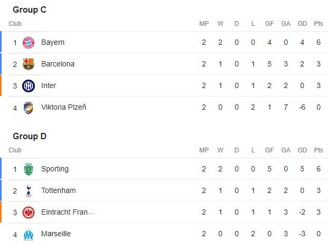Click the Group D heading
Viewport: 328px width, 251px height.
(x=30, y=137)
